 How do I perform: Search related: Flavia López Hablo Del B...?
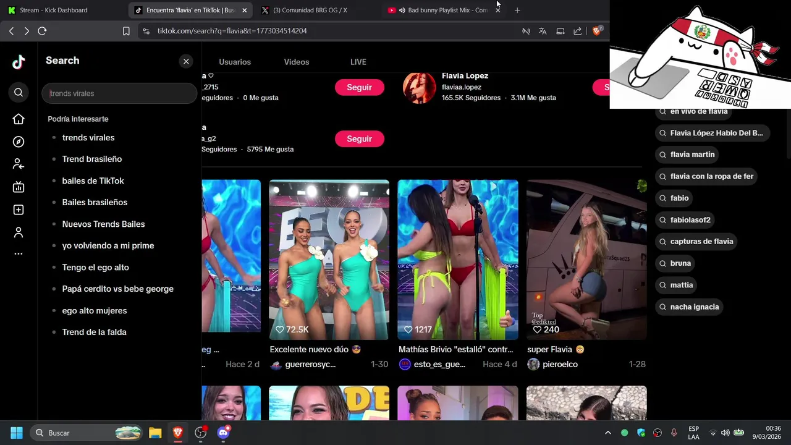click(713, 133)
